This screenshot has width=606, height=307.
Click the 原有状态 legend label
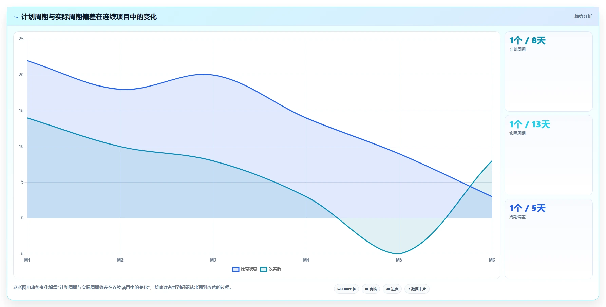[249, 269]
